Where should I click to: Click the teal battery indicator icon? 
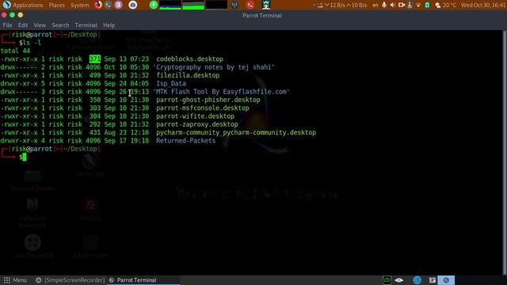click(x=427, y=5)
